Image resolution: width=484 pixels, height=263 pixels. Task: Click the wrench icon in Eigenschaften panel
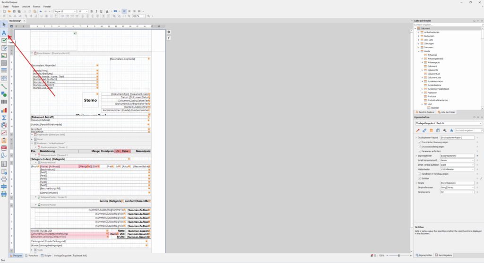click(445, 130)
